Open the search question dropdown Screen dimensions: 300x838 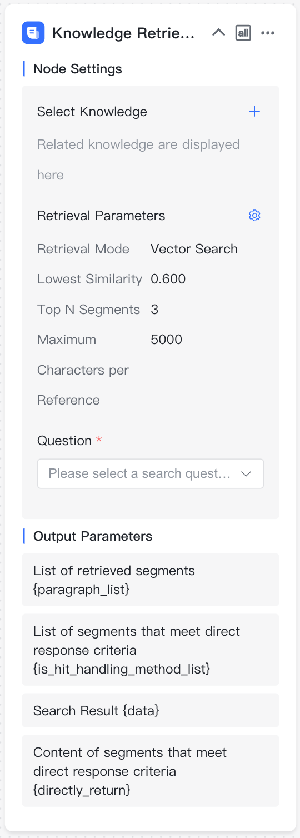[x=151, y=473]
